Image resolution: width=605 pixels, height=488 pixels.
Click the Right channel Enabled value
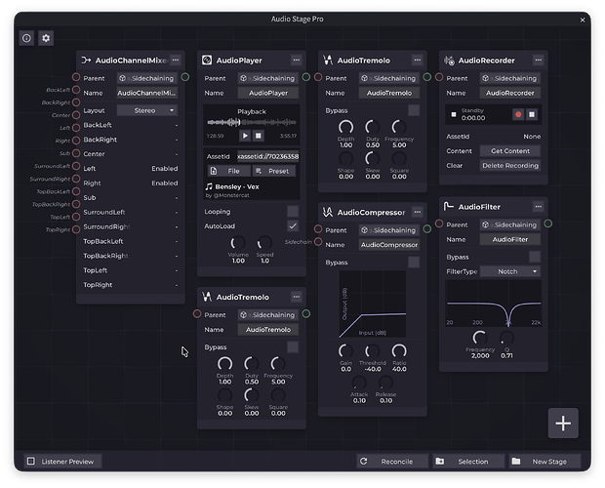pyautogui.click(x=165, y=183)
